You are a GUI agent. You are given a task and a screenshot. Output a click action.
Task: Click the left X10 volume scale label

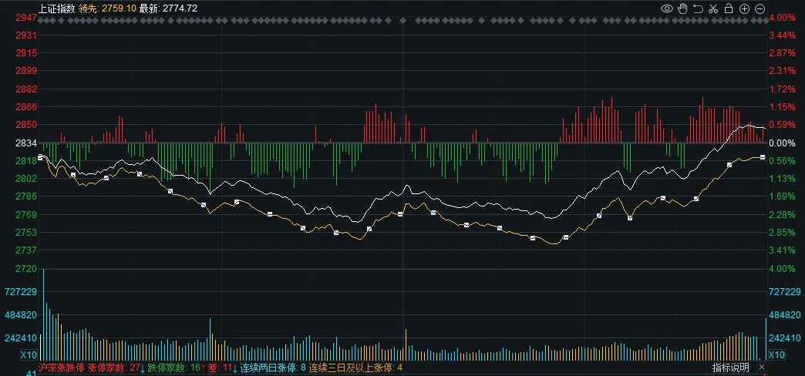click(x=29, y=354)
